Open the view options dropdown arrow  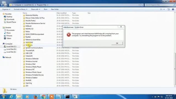164,9
